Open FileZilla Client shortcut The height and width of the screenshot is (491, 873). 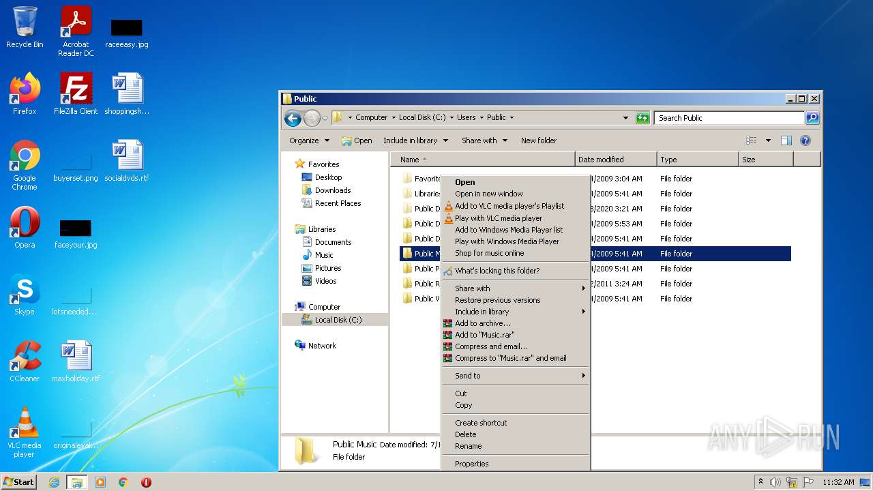(x=76, y=94)
